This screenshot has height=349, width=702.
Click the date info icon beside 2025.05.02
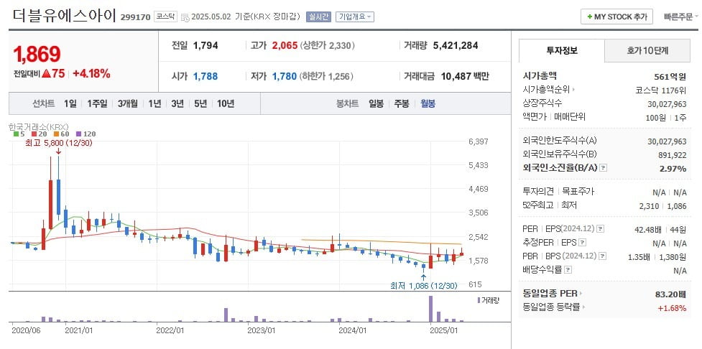pyautogui.click(x=185, y=17)
